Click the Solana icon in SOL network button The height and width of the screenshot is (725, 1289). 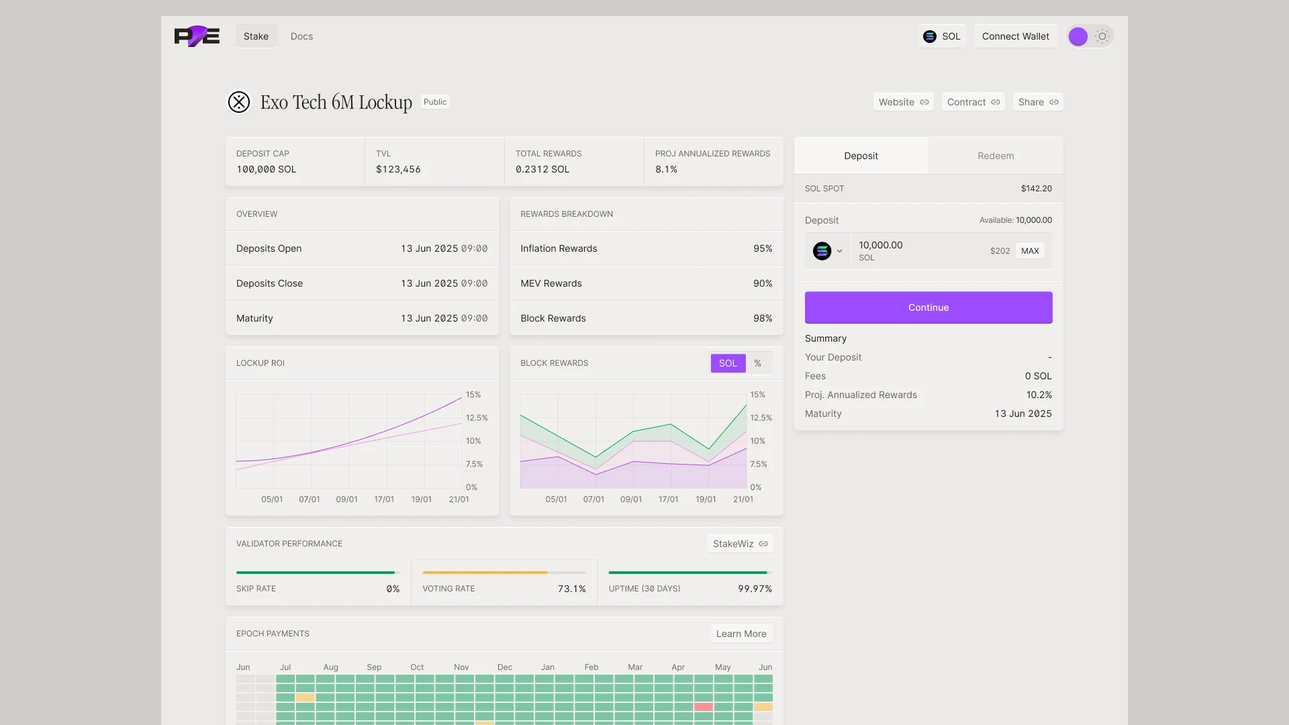click(x=930, y=36)
